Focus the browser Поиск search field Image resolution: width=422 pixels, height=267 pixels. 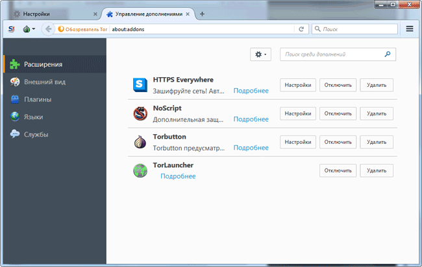[354, 29]
